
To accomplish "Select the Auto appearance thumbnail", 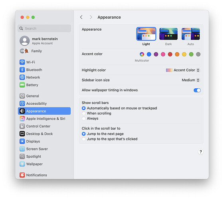I will click(190, 34).
